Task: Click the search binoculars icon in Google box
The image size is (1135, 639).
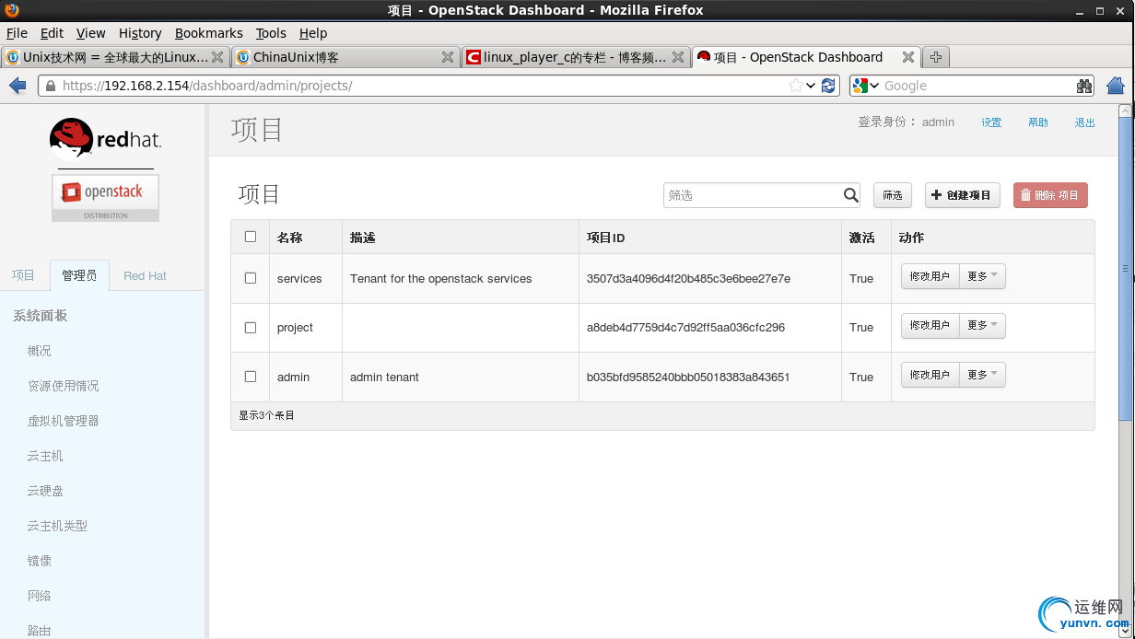Action: point(1084,86)
